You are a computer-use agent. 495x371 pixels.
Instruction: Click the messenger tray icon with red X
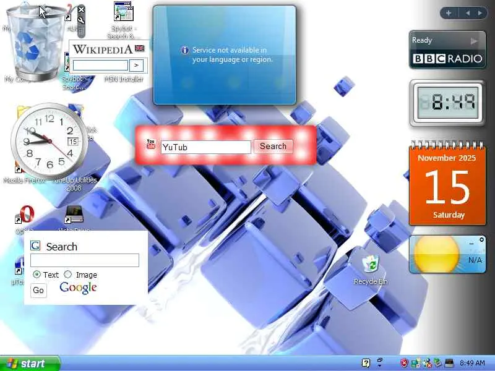point(427,363)
